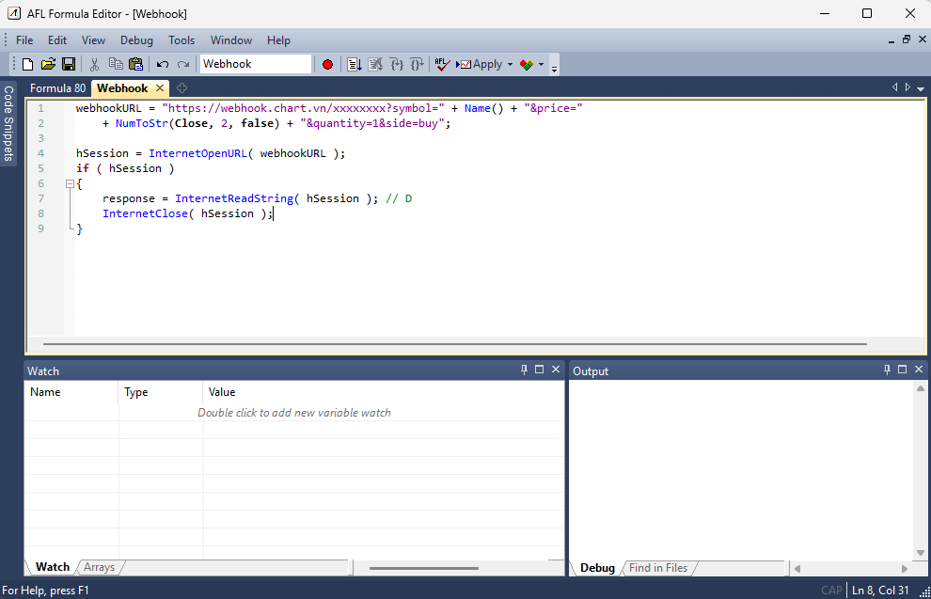The image size is (931, 599).
Task: Click the step over braces icon
Action: coord(417,64)
